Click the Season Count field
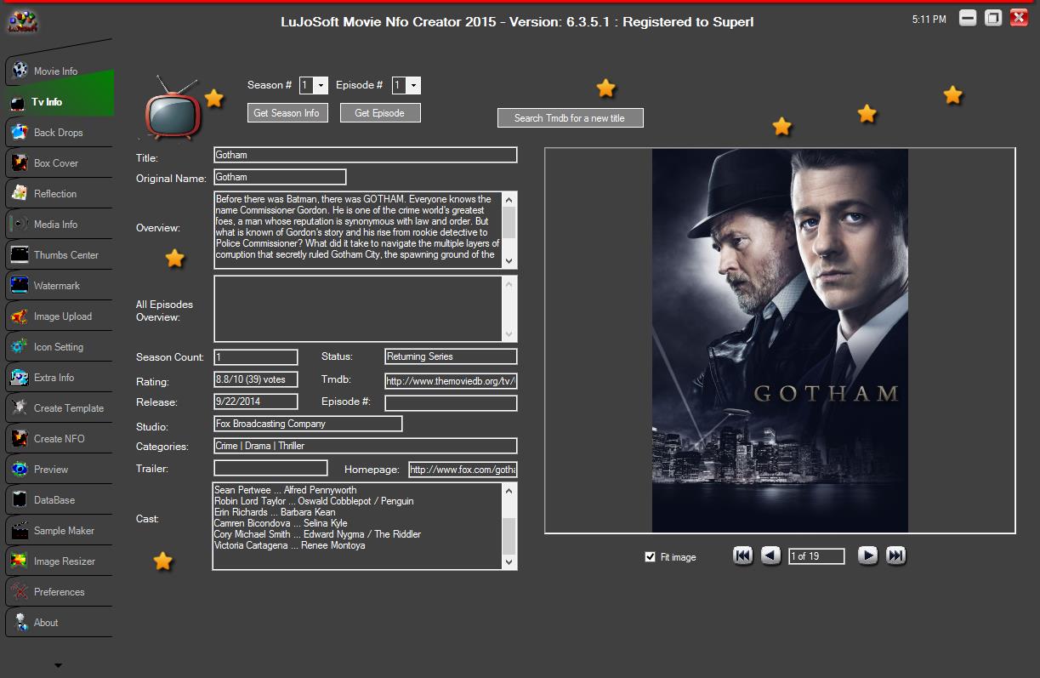The width and height of the screenshot is (1040, 678). tap(256, 357)
